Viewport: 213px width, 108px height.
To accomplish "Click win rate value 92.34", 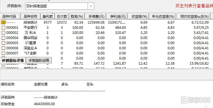I will (x=79, y=22).
